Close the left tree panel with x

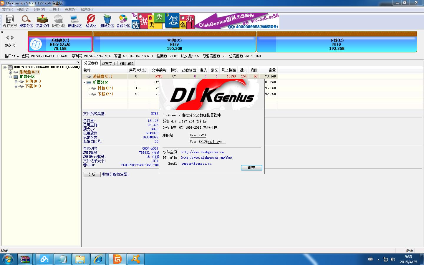pos(78,62)
